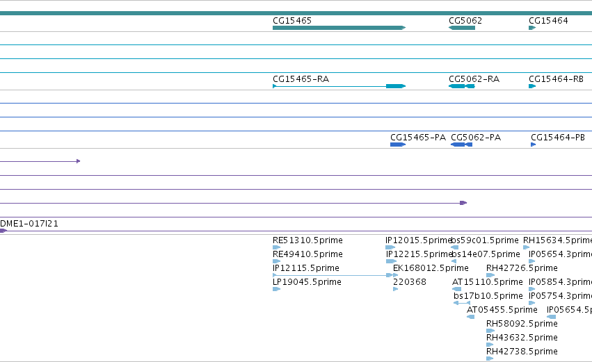Select the IP12115.5prime long intron line
The image size is (592, 362).
tap(331, 275)
